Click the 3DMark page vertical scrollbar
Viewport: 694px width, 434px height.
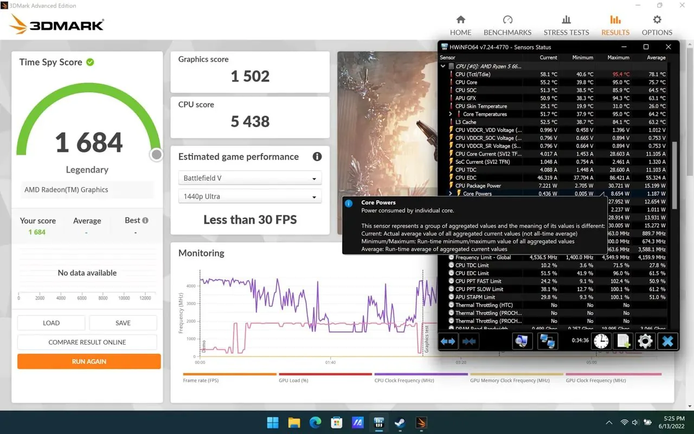tap(691, 112)
